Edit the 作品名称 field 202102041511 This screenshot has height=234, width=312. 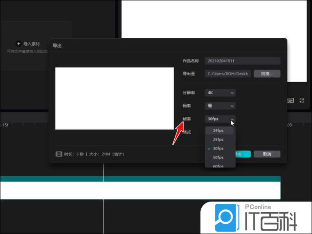click(243, 61)
